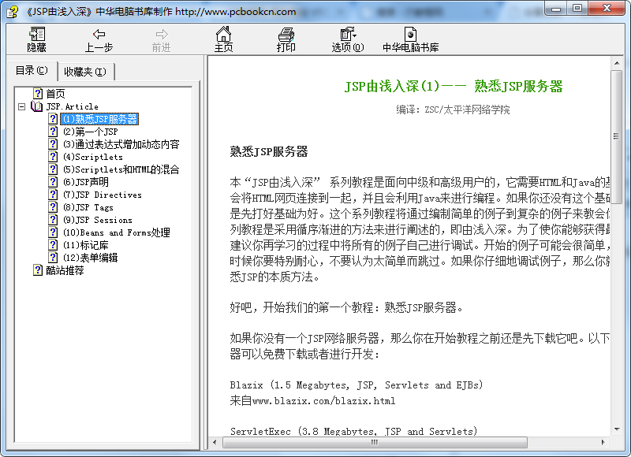Click the Print (打印) toolbar icon
The width and height of the screenshot is (631, 457).
(x=286, y=39)
